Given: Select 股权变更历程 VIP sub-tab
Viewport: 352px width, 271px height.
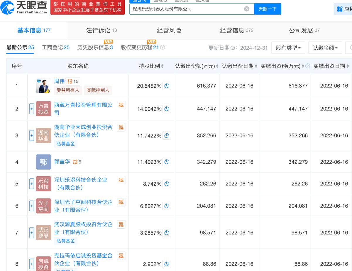Looking at the screenshot, I should (140, 47).
